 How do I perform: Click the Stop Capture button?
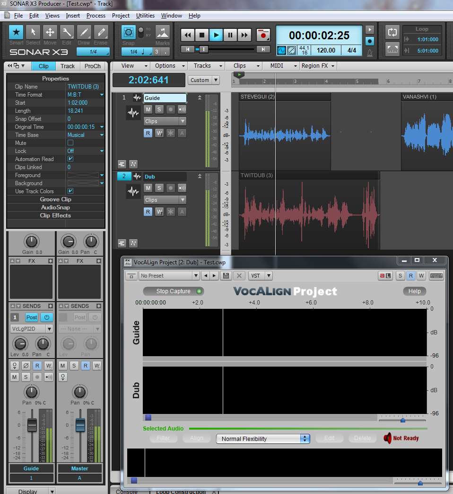point(173,291)
